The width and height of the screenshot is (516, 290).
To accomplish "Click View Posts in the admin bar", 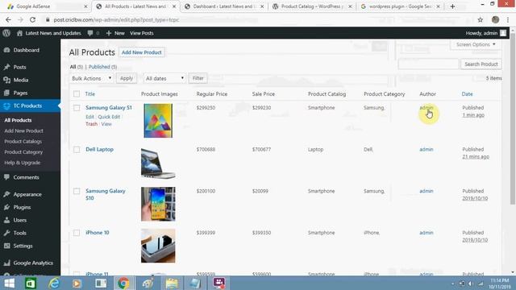I will point(142,33).
